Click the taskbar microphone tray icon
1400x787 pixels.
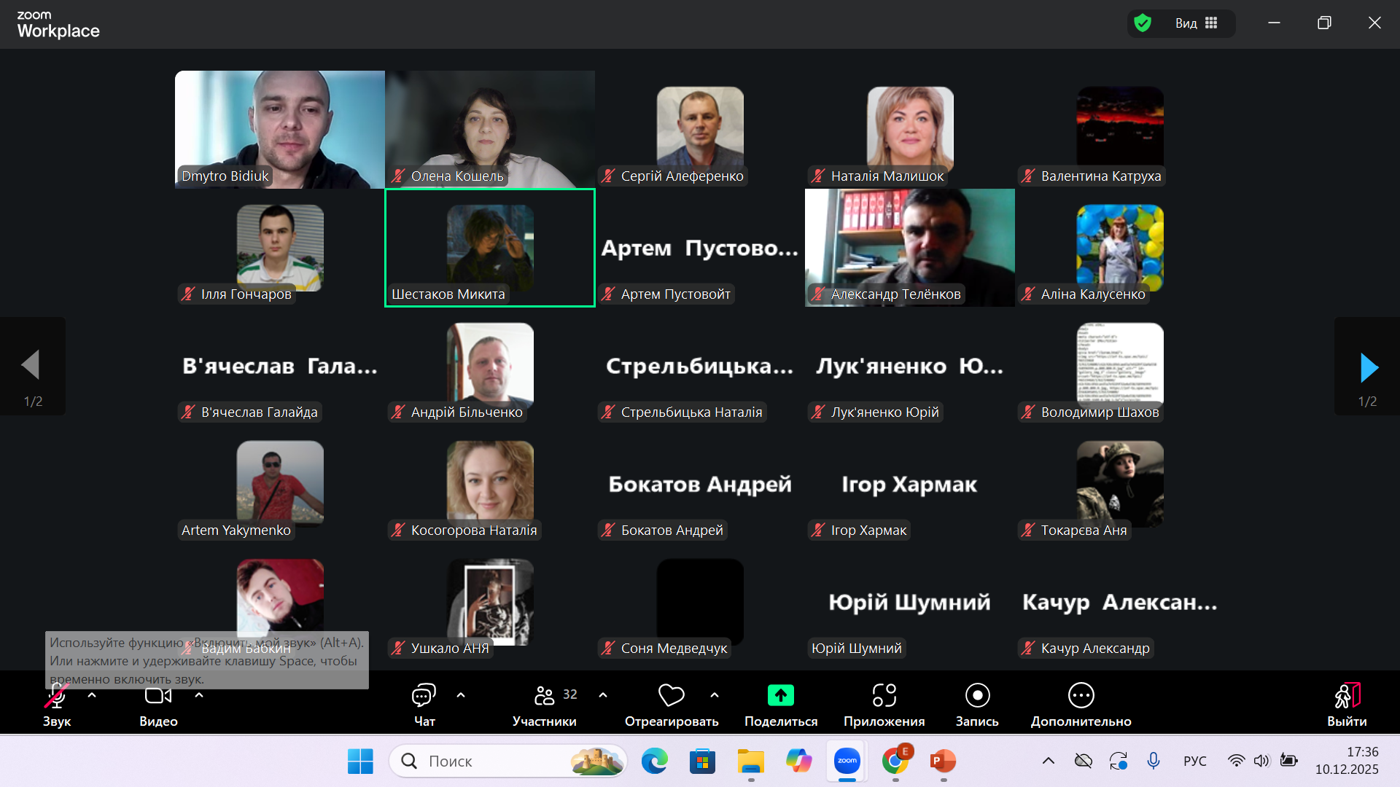(x=1153, y=761)
